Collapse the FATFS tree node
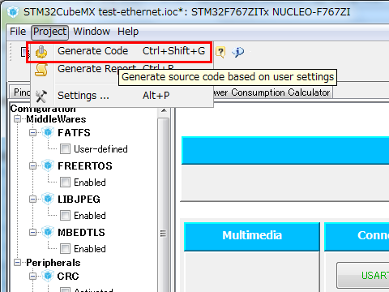Viewport: 389px width, 292px height. pos(32,132)
